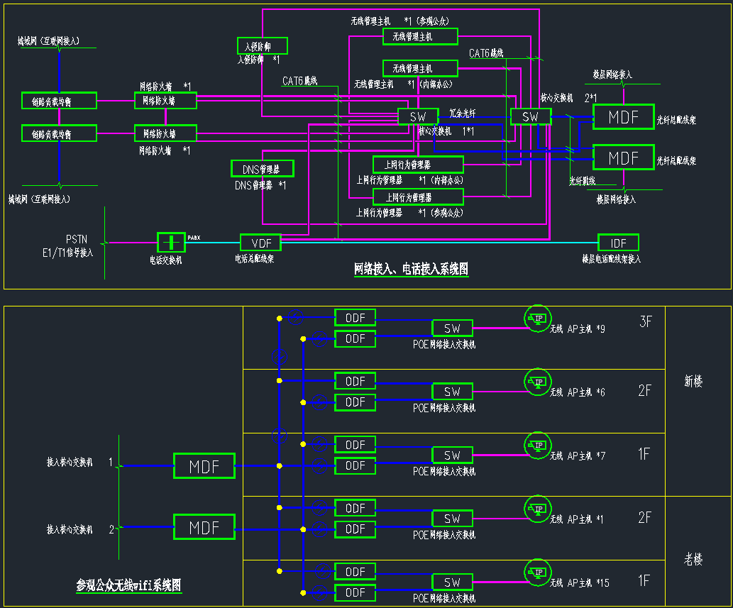Select the lower 链路负载均衡 block
Image resolution: width=733 pixels, height=608 pixels.
click(59, 133)
